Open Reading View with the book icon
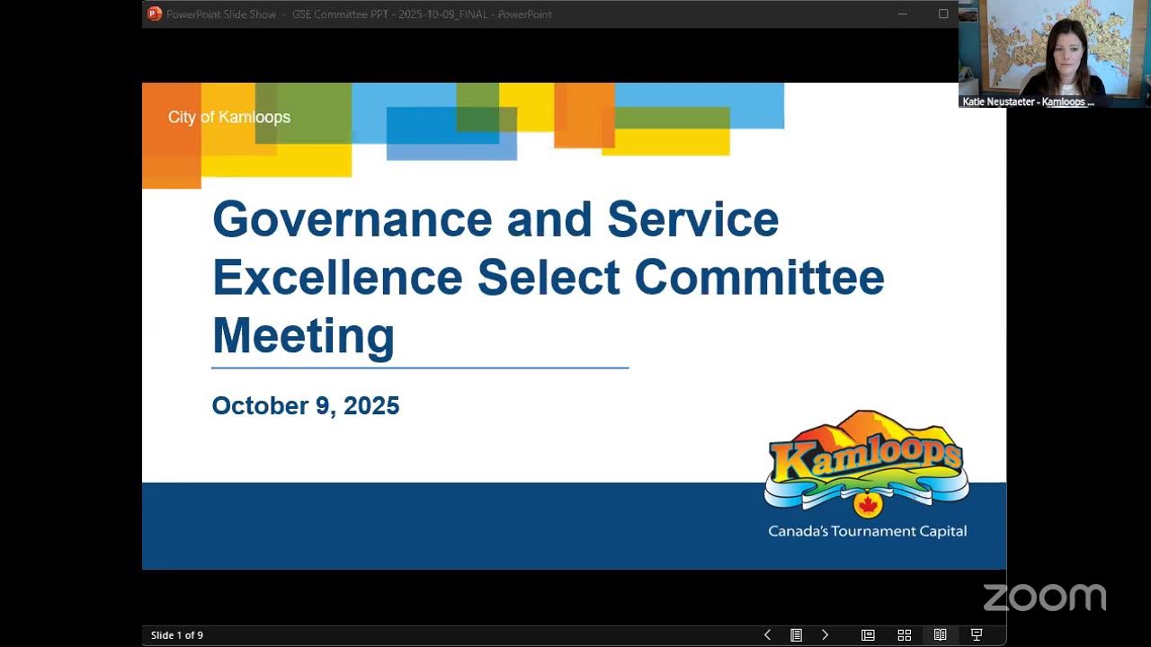1151x647 pixels. (941, 634)
